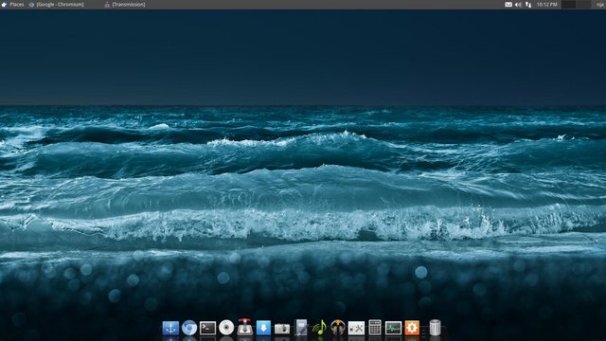Switch to the second workspace in pager
The image size is (606, 341).
[x=583, y=5]
